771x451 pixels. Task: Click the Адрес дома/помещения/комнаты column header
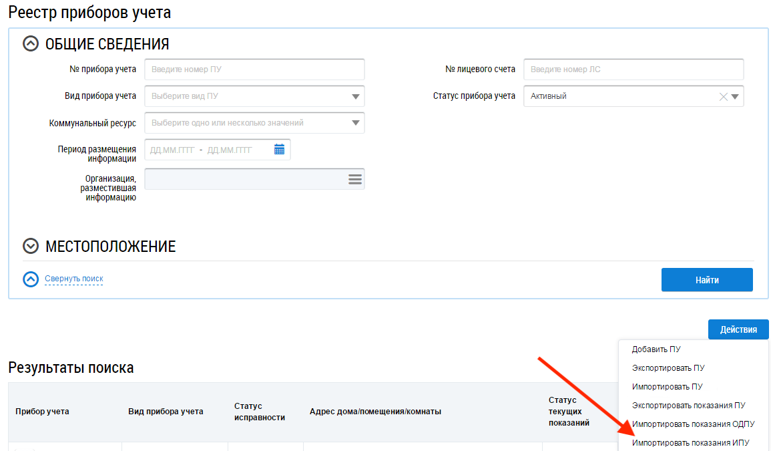tap(375, 411)
